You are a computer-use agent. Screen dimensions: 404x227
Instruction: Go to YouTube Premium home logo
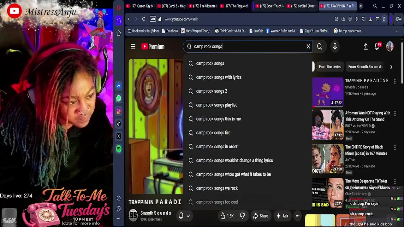click(x=153, y=47)
